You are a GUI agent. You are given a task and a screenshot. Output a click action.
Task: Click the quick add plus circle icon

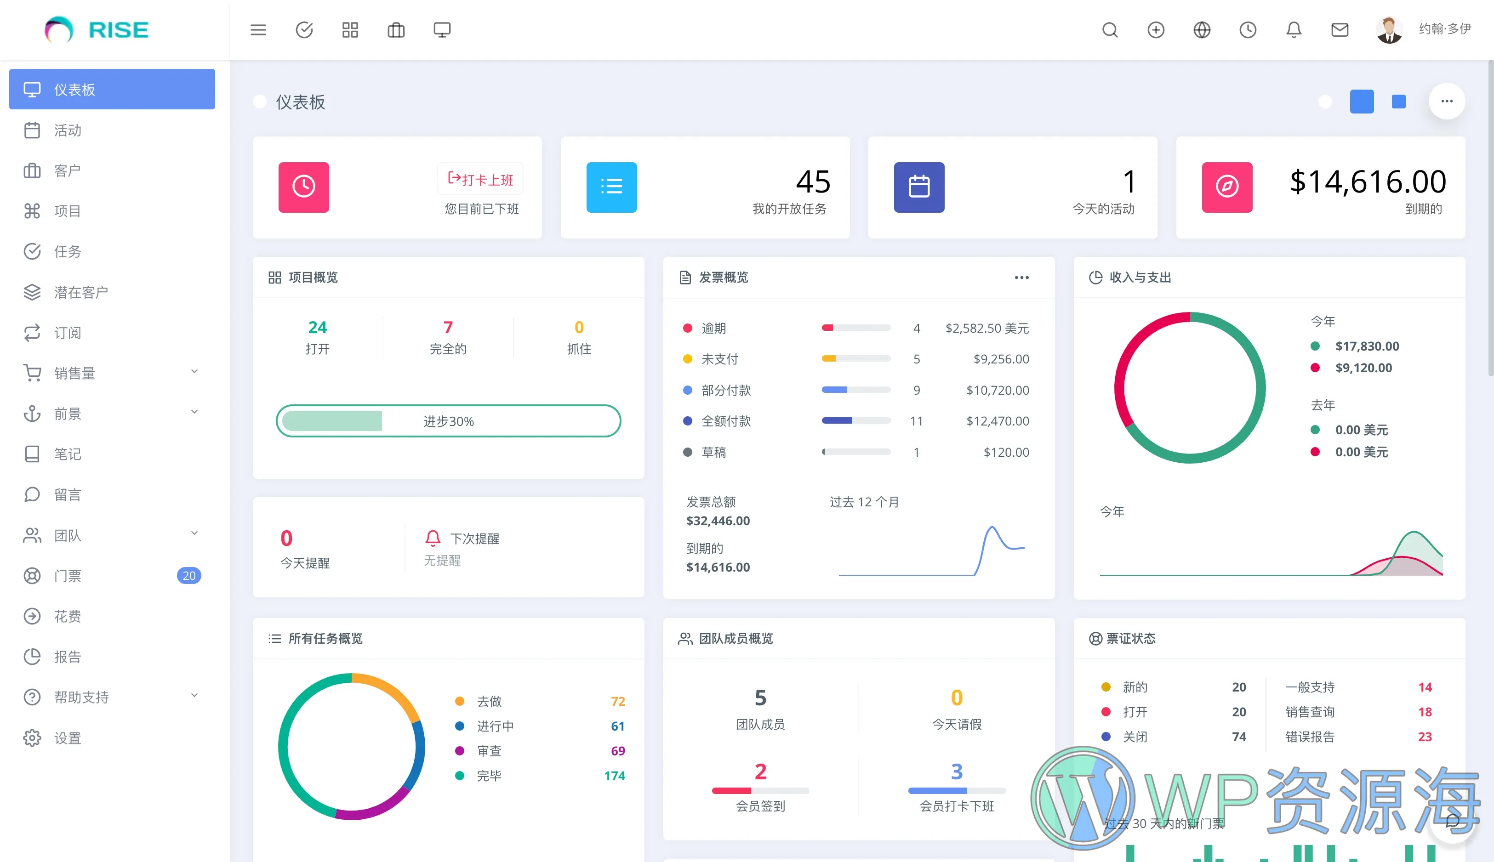pyautogui.click(x=1156, y=29)
